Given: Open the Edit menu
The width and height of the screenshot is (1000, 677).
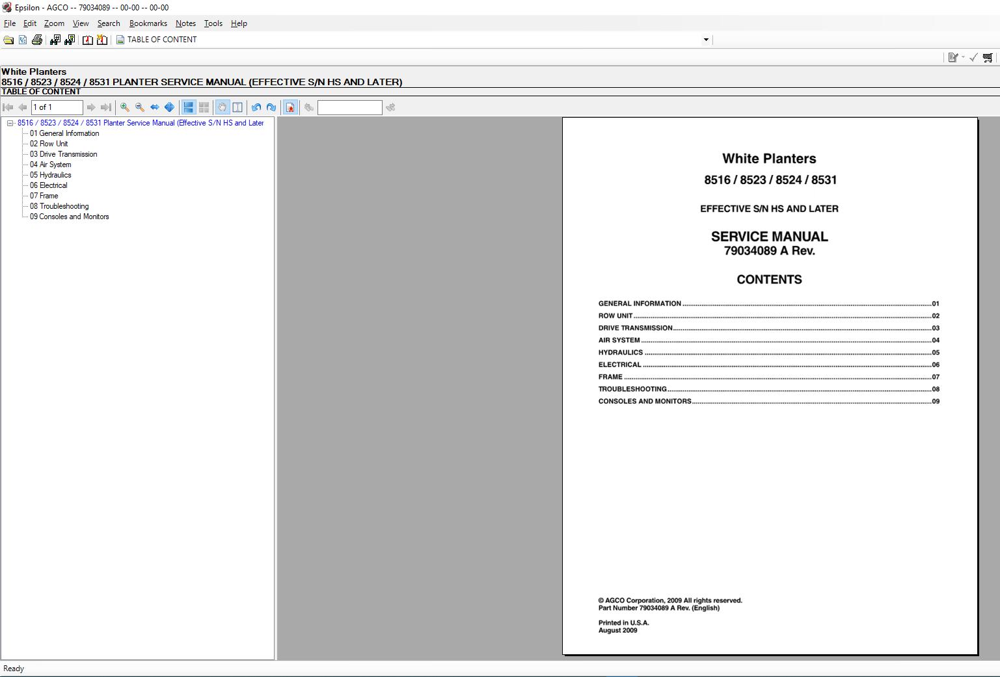Looking at the screenshot, I should tap(30, 23).
